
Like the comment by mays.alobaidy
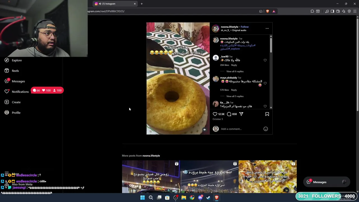265,83
